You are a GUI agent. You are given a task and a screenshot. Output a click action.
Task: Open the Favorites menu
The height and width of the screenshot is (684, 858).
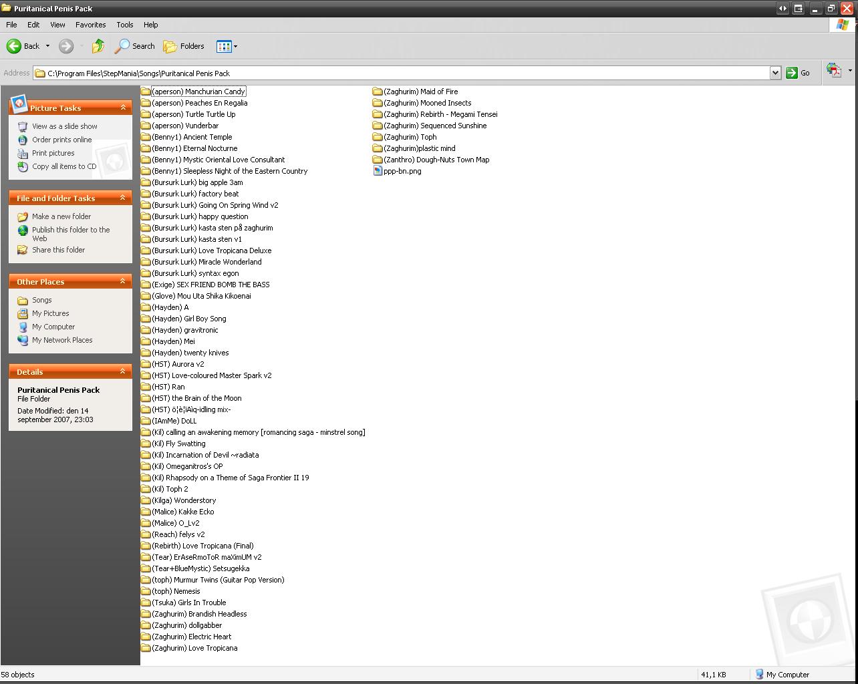90,25
